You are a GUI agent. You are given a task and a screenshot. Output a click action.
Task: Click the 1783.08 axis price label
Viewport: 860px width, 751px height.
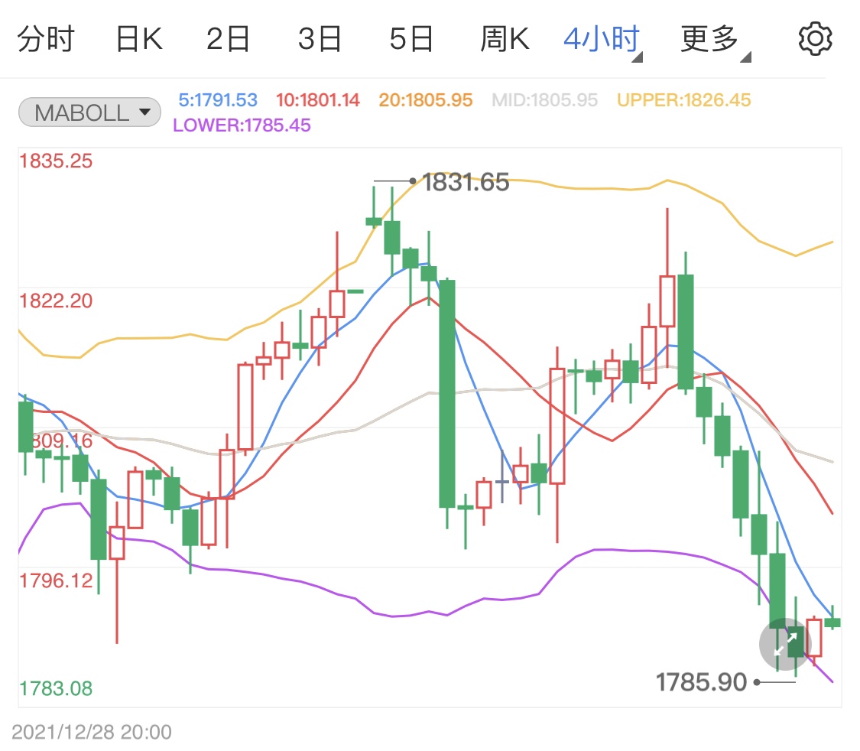(55, 688)
